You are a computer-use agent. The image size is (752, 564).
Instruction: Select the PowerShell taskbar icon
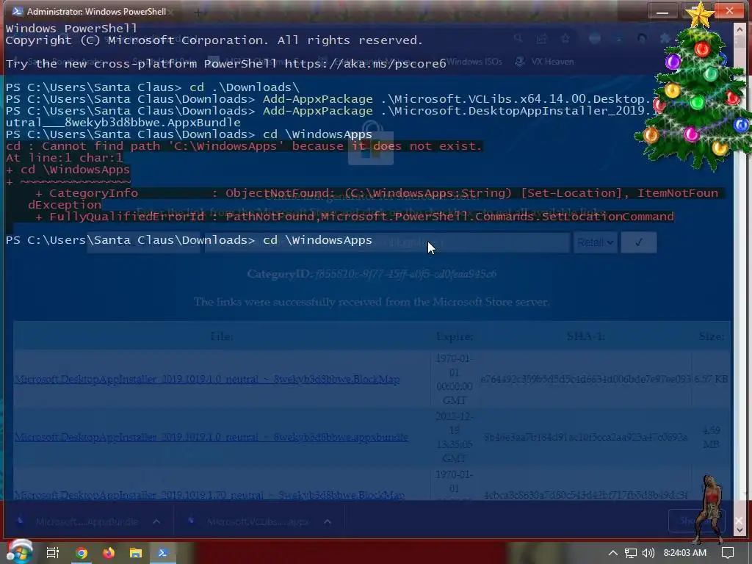point(162,553)
